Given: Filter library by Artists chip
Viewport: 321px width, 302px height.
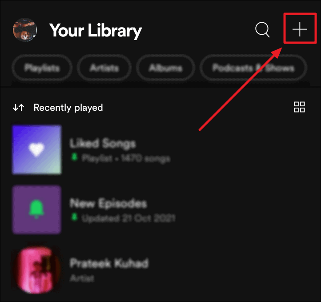Looking at the screenshot, I should (104, 68).
